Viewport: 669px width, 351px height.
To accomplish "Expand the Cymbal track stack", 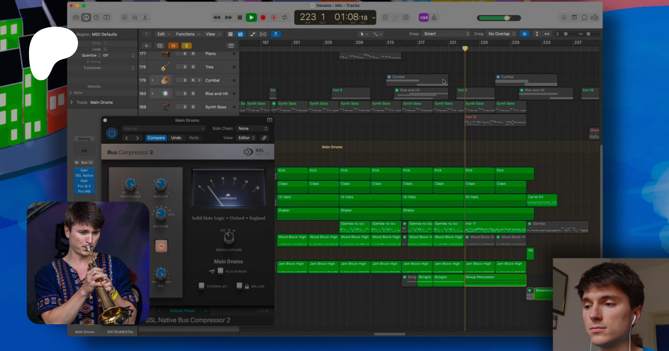I will tap(152, 80).
